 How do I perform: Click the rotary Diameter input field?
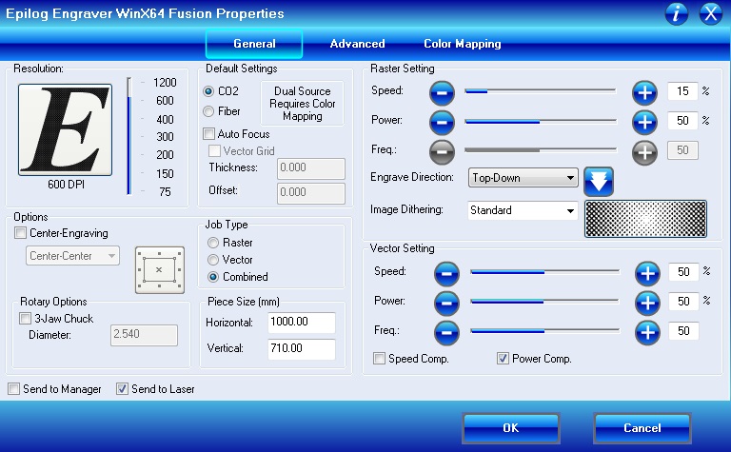click(x=144, y=335)
